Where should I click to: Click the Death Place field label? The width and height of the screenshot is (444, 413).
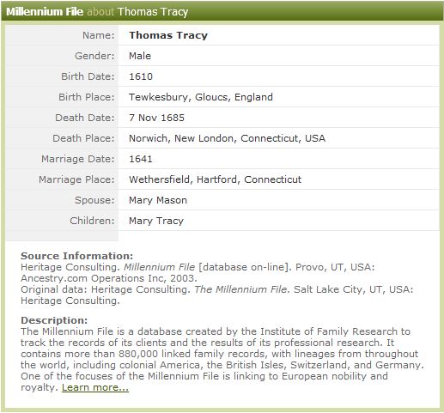point(83,138)
